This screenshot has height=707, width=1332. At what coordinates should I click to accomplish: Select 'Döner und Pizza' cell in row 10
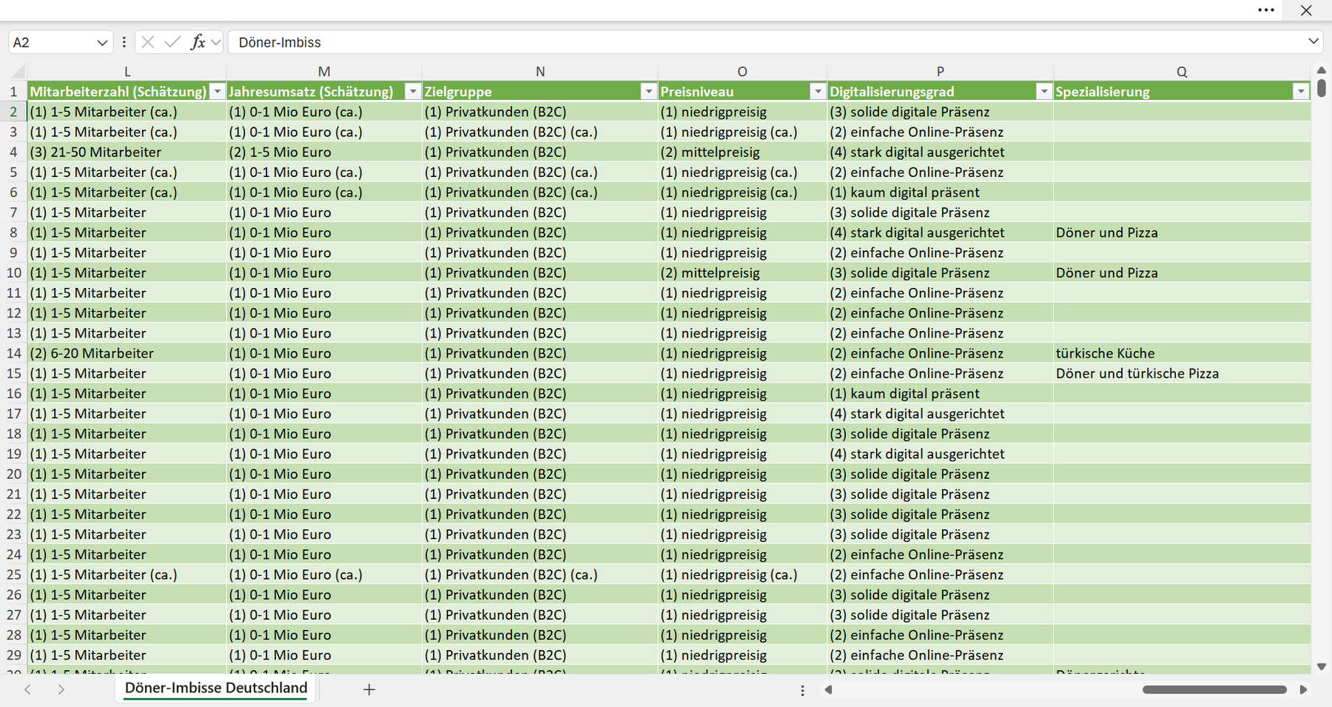(1182, 272)
